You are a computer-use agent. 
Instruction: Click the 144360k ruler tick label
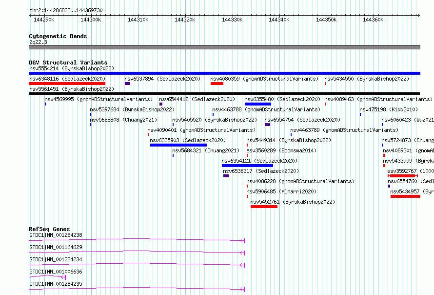click(x=373, y=20)
